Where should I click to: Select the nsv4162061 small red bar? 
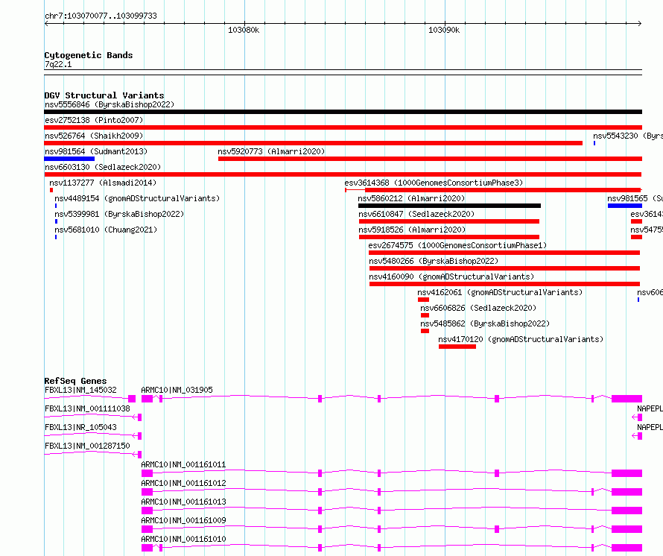[423, 300]
